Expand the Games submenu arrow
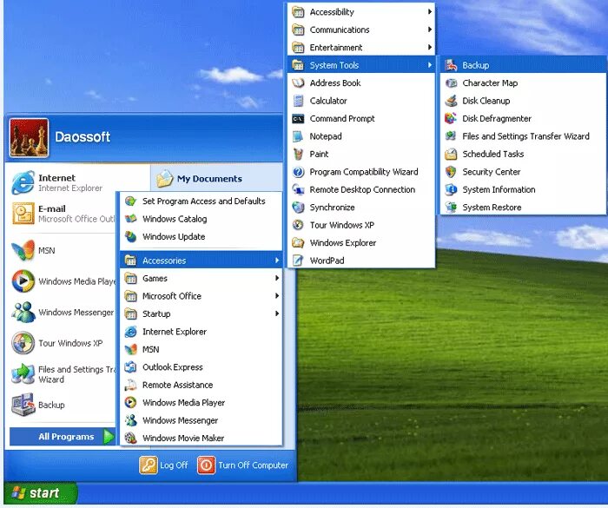The height and width of the screenshot is (508, 608). coord(277,278)
